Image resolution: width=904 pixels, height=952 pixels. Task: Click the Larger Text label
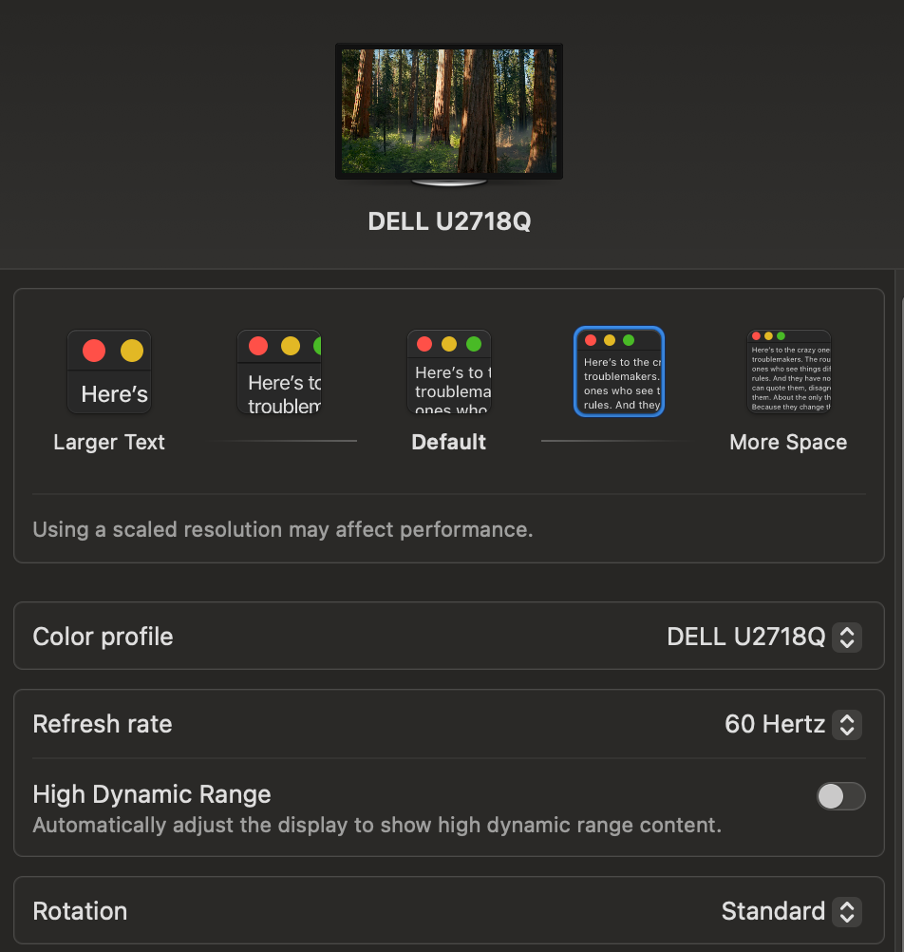(x=109, y=442)
